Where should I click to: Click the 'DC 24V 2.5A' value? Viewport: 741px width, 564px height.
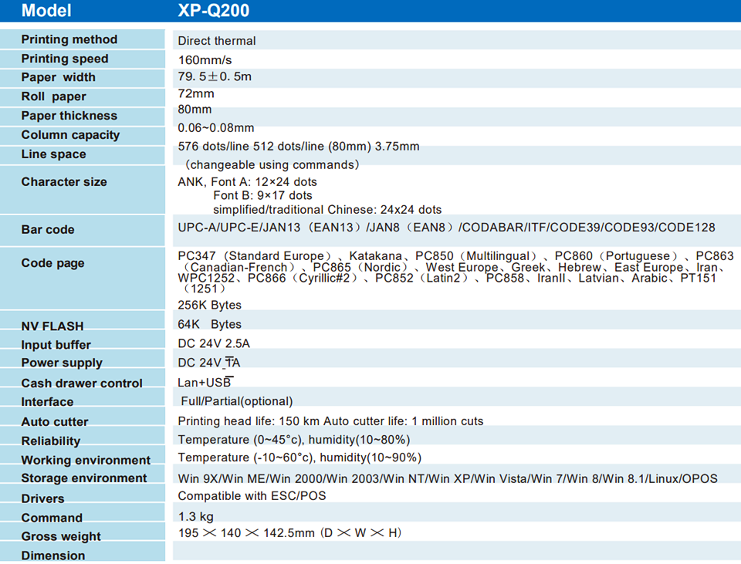pos(214,343)
